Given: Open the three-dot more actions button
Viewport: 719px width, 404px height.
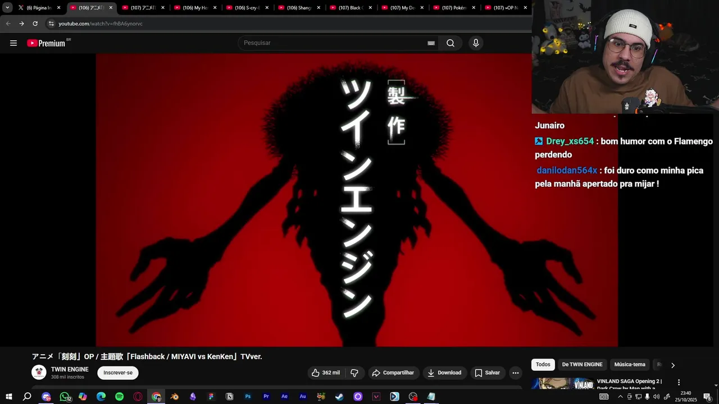Looking at the screenshot, I should [x=515, y=373].
